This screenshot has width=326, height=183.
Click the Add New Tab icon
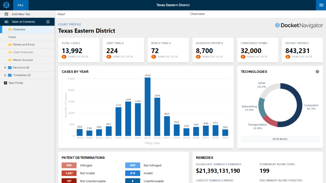point(6,14)
